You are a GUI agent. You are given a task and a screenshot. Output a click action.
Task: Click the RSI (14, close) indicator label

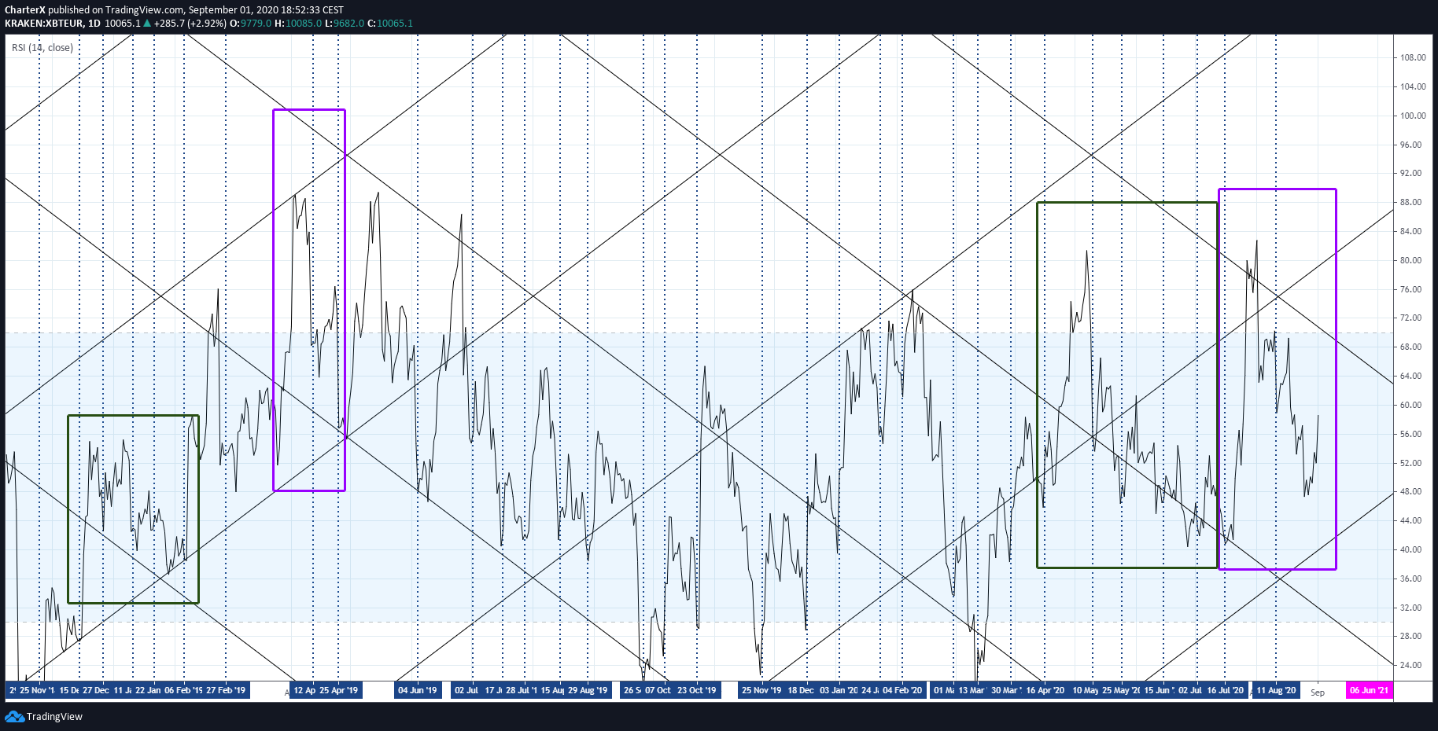42,48
